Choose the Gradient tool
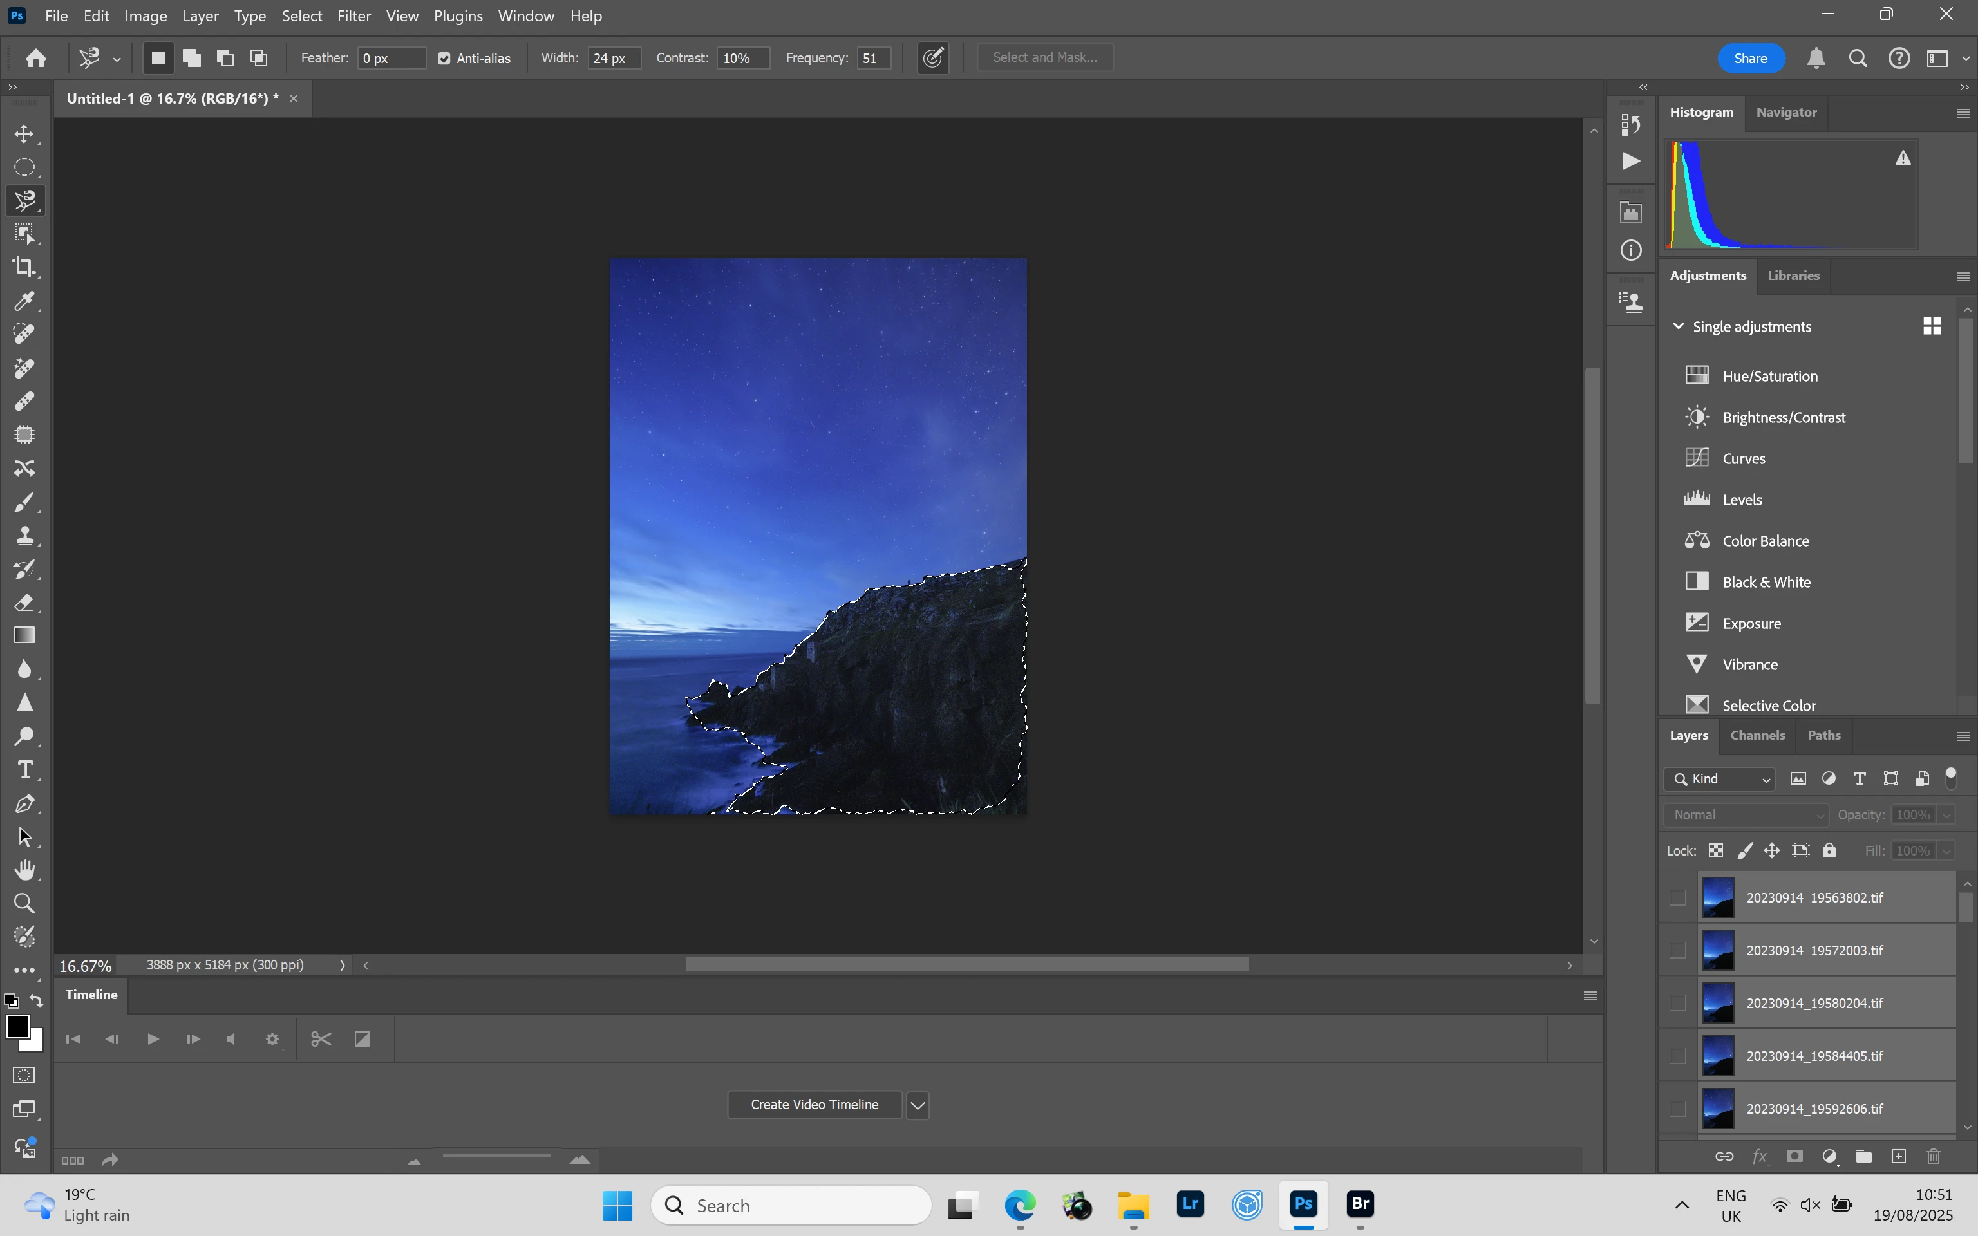 coord(24,636)
